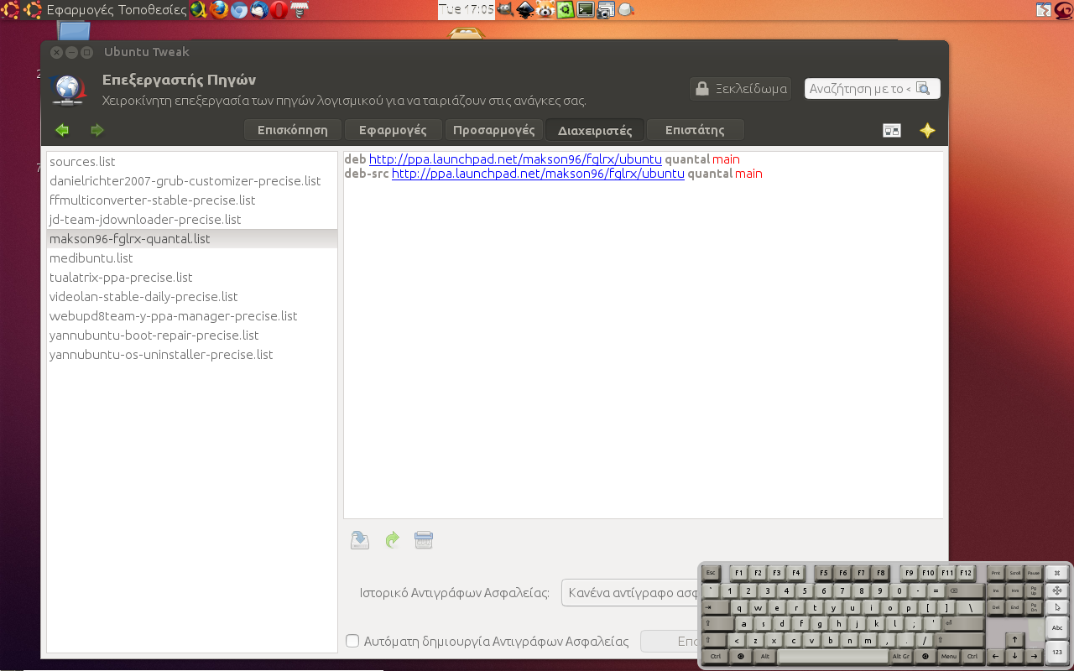Viewport: 1074px width, 671px height.
Task: Select ffmulticonverter-stable-precise.list
Action: coord(192,200)
